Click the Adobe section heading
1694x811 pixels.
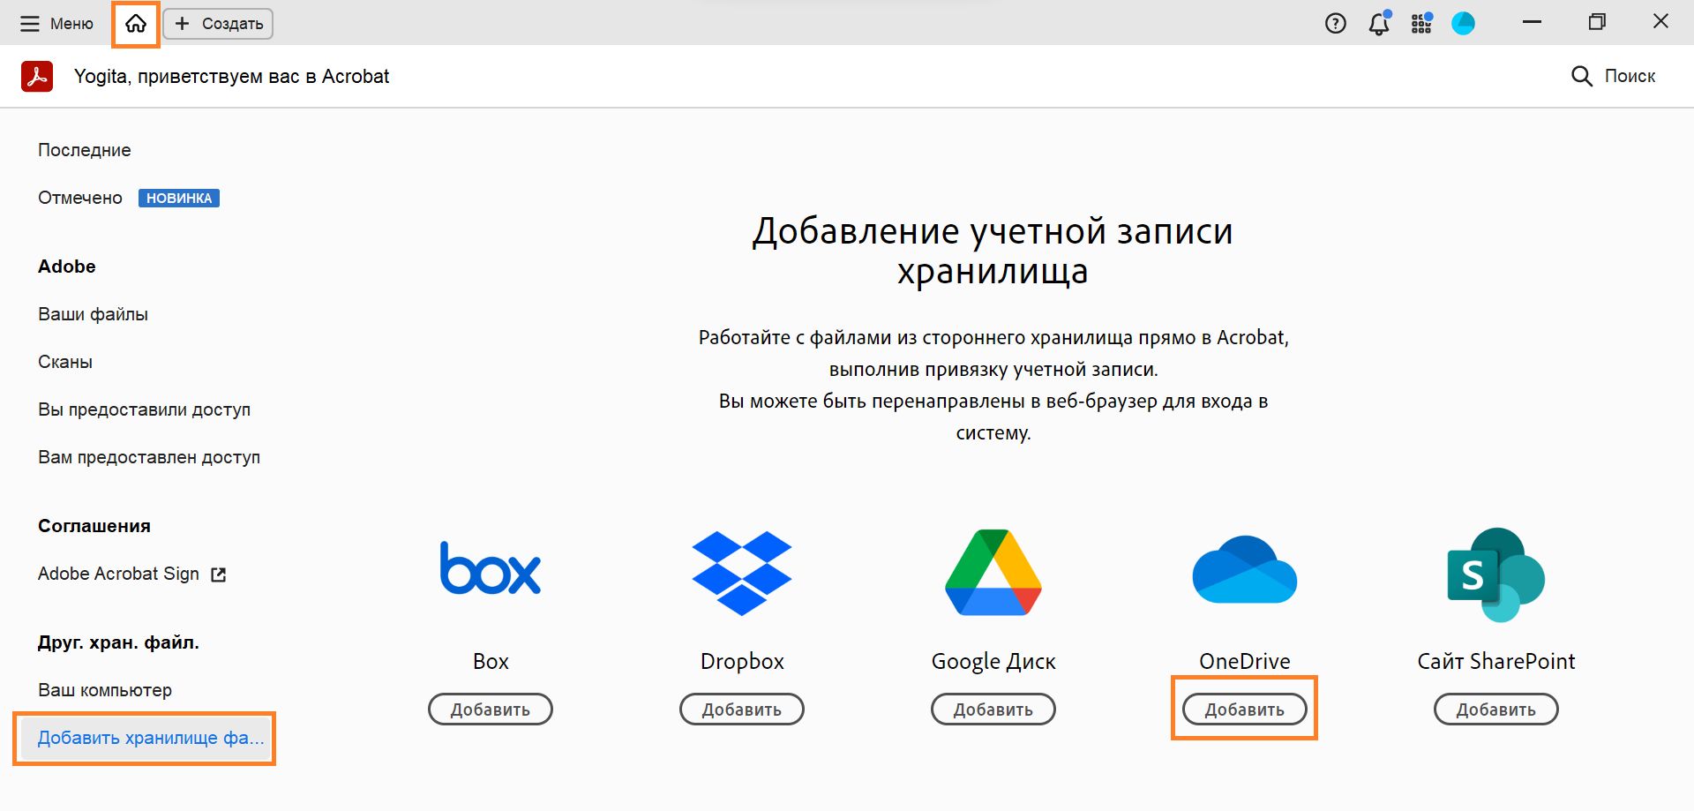[x=67, y=267]
